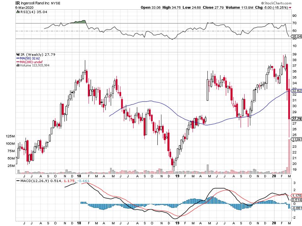302x226 pixels.
Task: Select the bold IR ticker symbol in the header
Action: coord(17,3)
